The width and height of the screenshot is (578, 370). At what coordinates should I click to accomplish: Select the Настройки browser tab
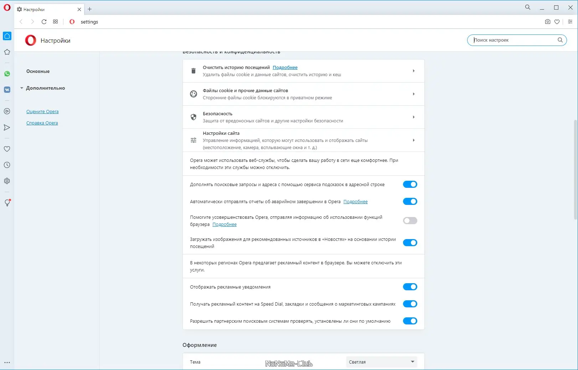(x=49, y=9)
